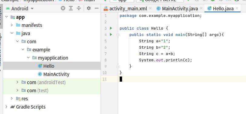Toggle fold end marker at line 9
Image resolution: width=246 pixels, height=114 pixels.
click(x=118, y=67)
